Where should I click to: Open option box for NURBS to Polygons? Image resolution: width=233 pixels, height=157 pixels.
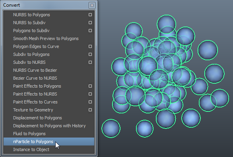(90, 15)
